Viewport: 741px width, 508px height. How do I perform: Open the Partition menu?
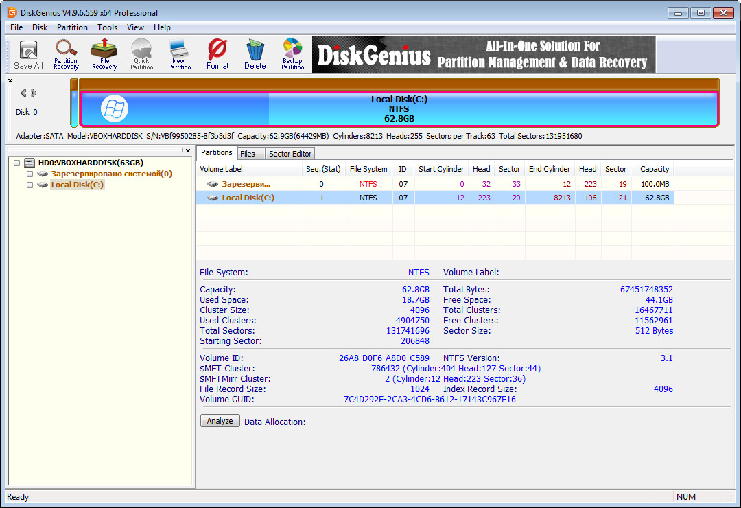(x=72, y=27)
